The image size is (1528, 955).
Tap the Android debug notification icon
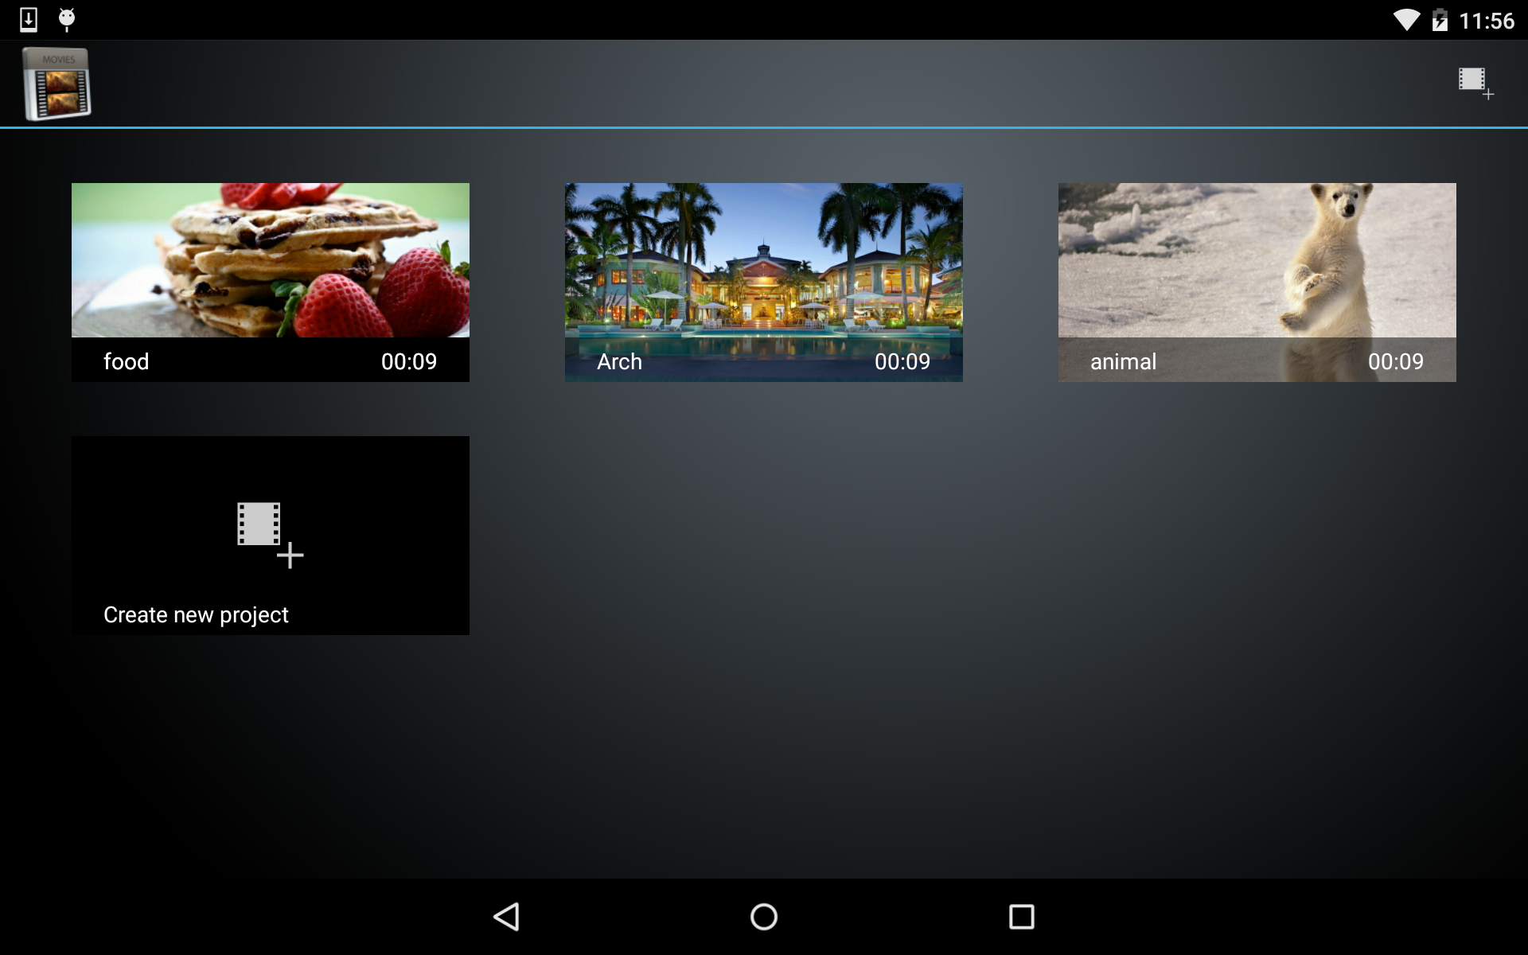[x=67, y=20]
